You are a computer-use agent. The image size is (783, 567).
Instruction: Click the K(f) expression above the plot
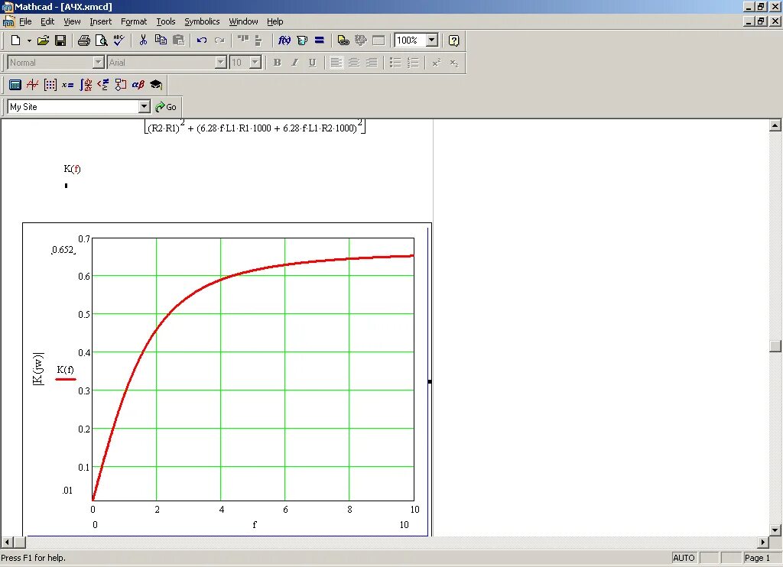72,169
